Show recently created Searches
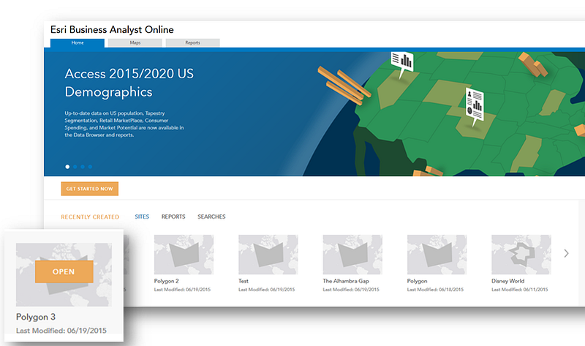585x346 pixels. 211,217
